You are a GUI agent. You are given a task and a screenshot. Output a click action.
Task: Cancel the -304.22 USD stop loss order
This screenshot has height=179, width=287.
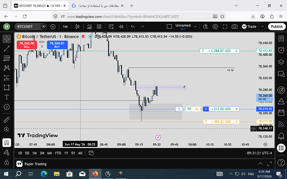237,122
